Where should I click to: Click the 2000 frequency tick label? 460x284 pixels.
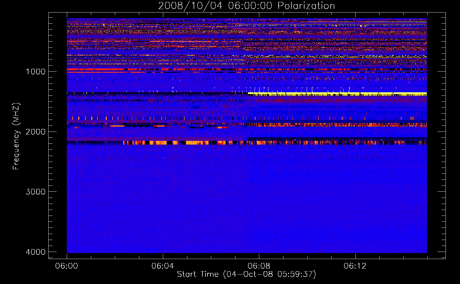click(36, 132)
